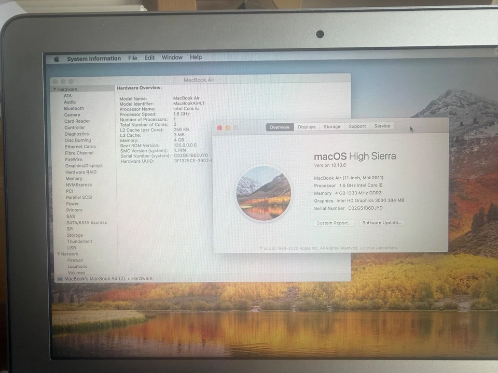
Task: Open the License Agreement link
Action: point(378,248)
